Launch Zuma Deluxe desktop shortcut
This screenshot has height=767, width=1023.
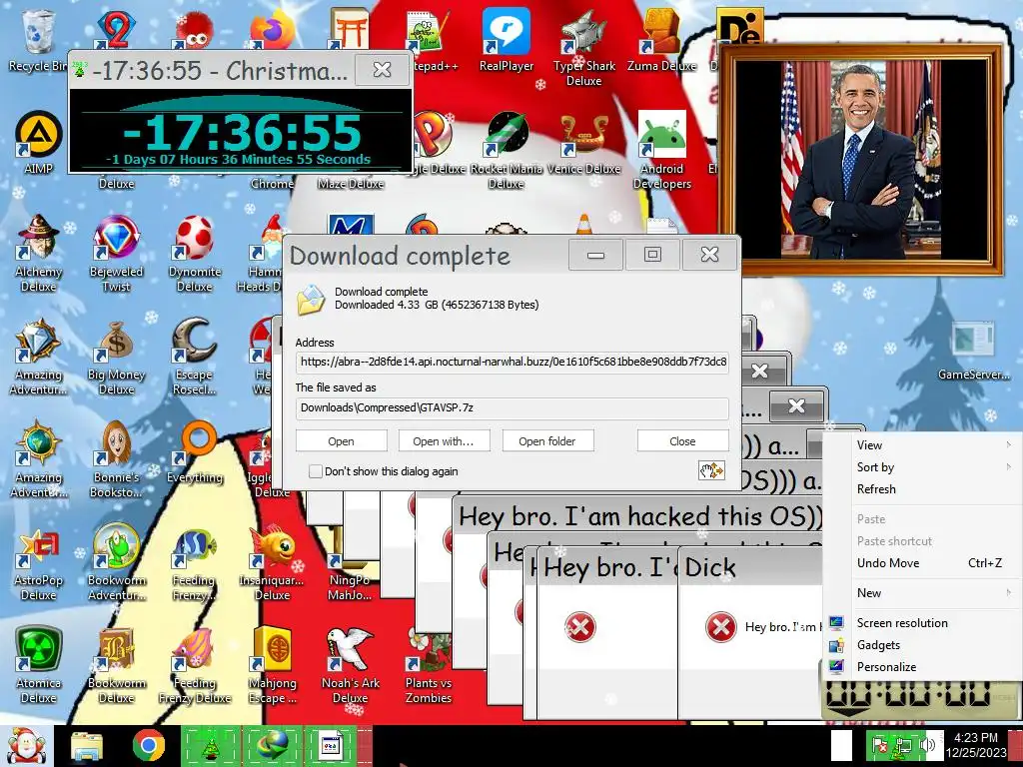click(661, 40)
